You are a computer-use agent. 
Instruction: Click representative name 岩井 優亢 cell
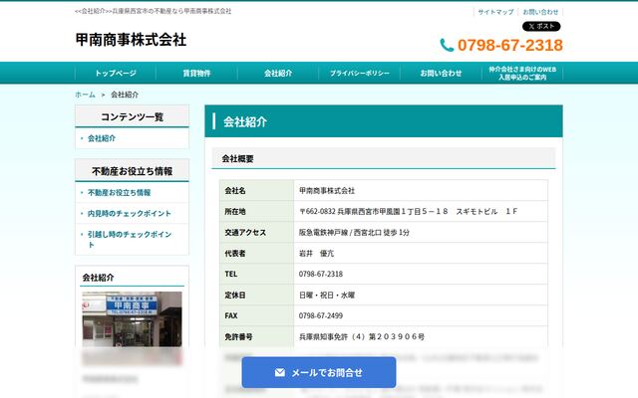(x=316, y=254)
